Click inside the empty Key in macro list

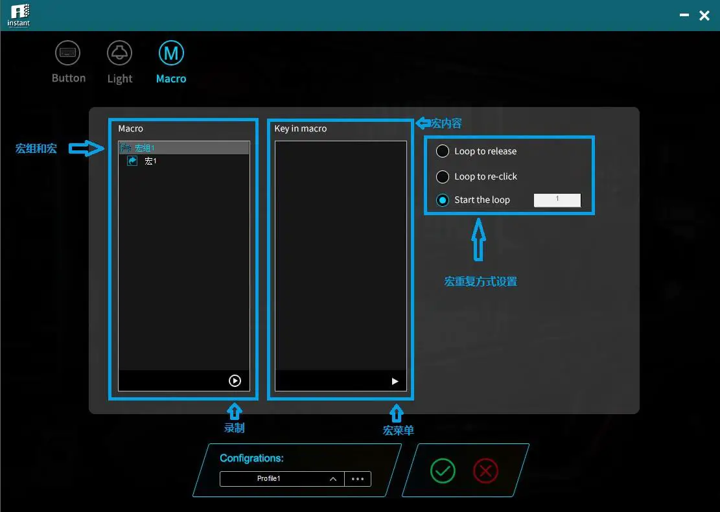341,255
